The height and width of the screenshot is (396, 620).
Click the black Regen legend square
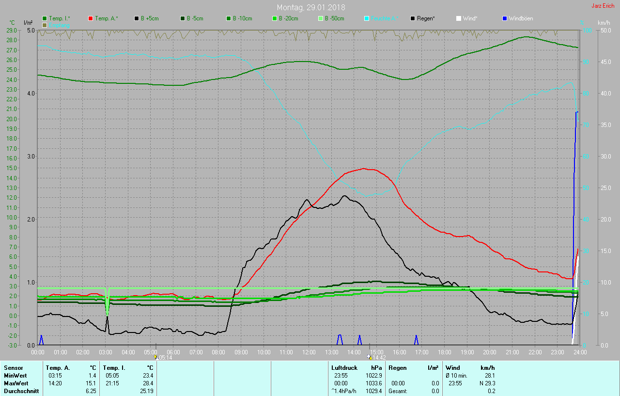pos(413,18)
